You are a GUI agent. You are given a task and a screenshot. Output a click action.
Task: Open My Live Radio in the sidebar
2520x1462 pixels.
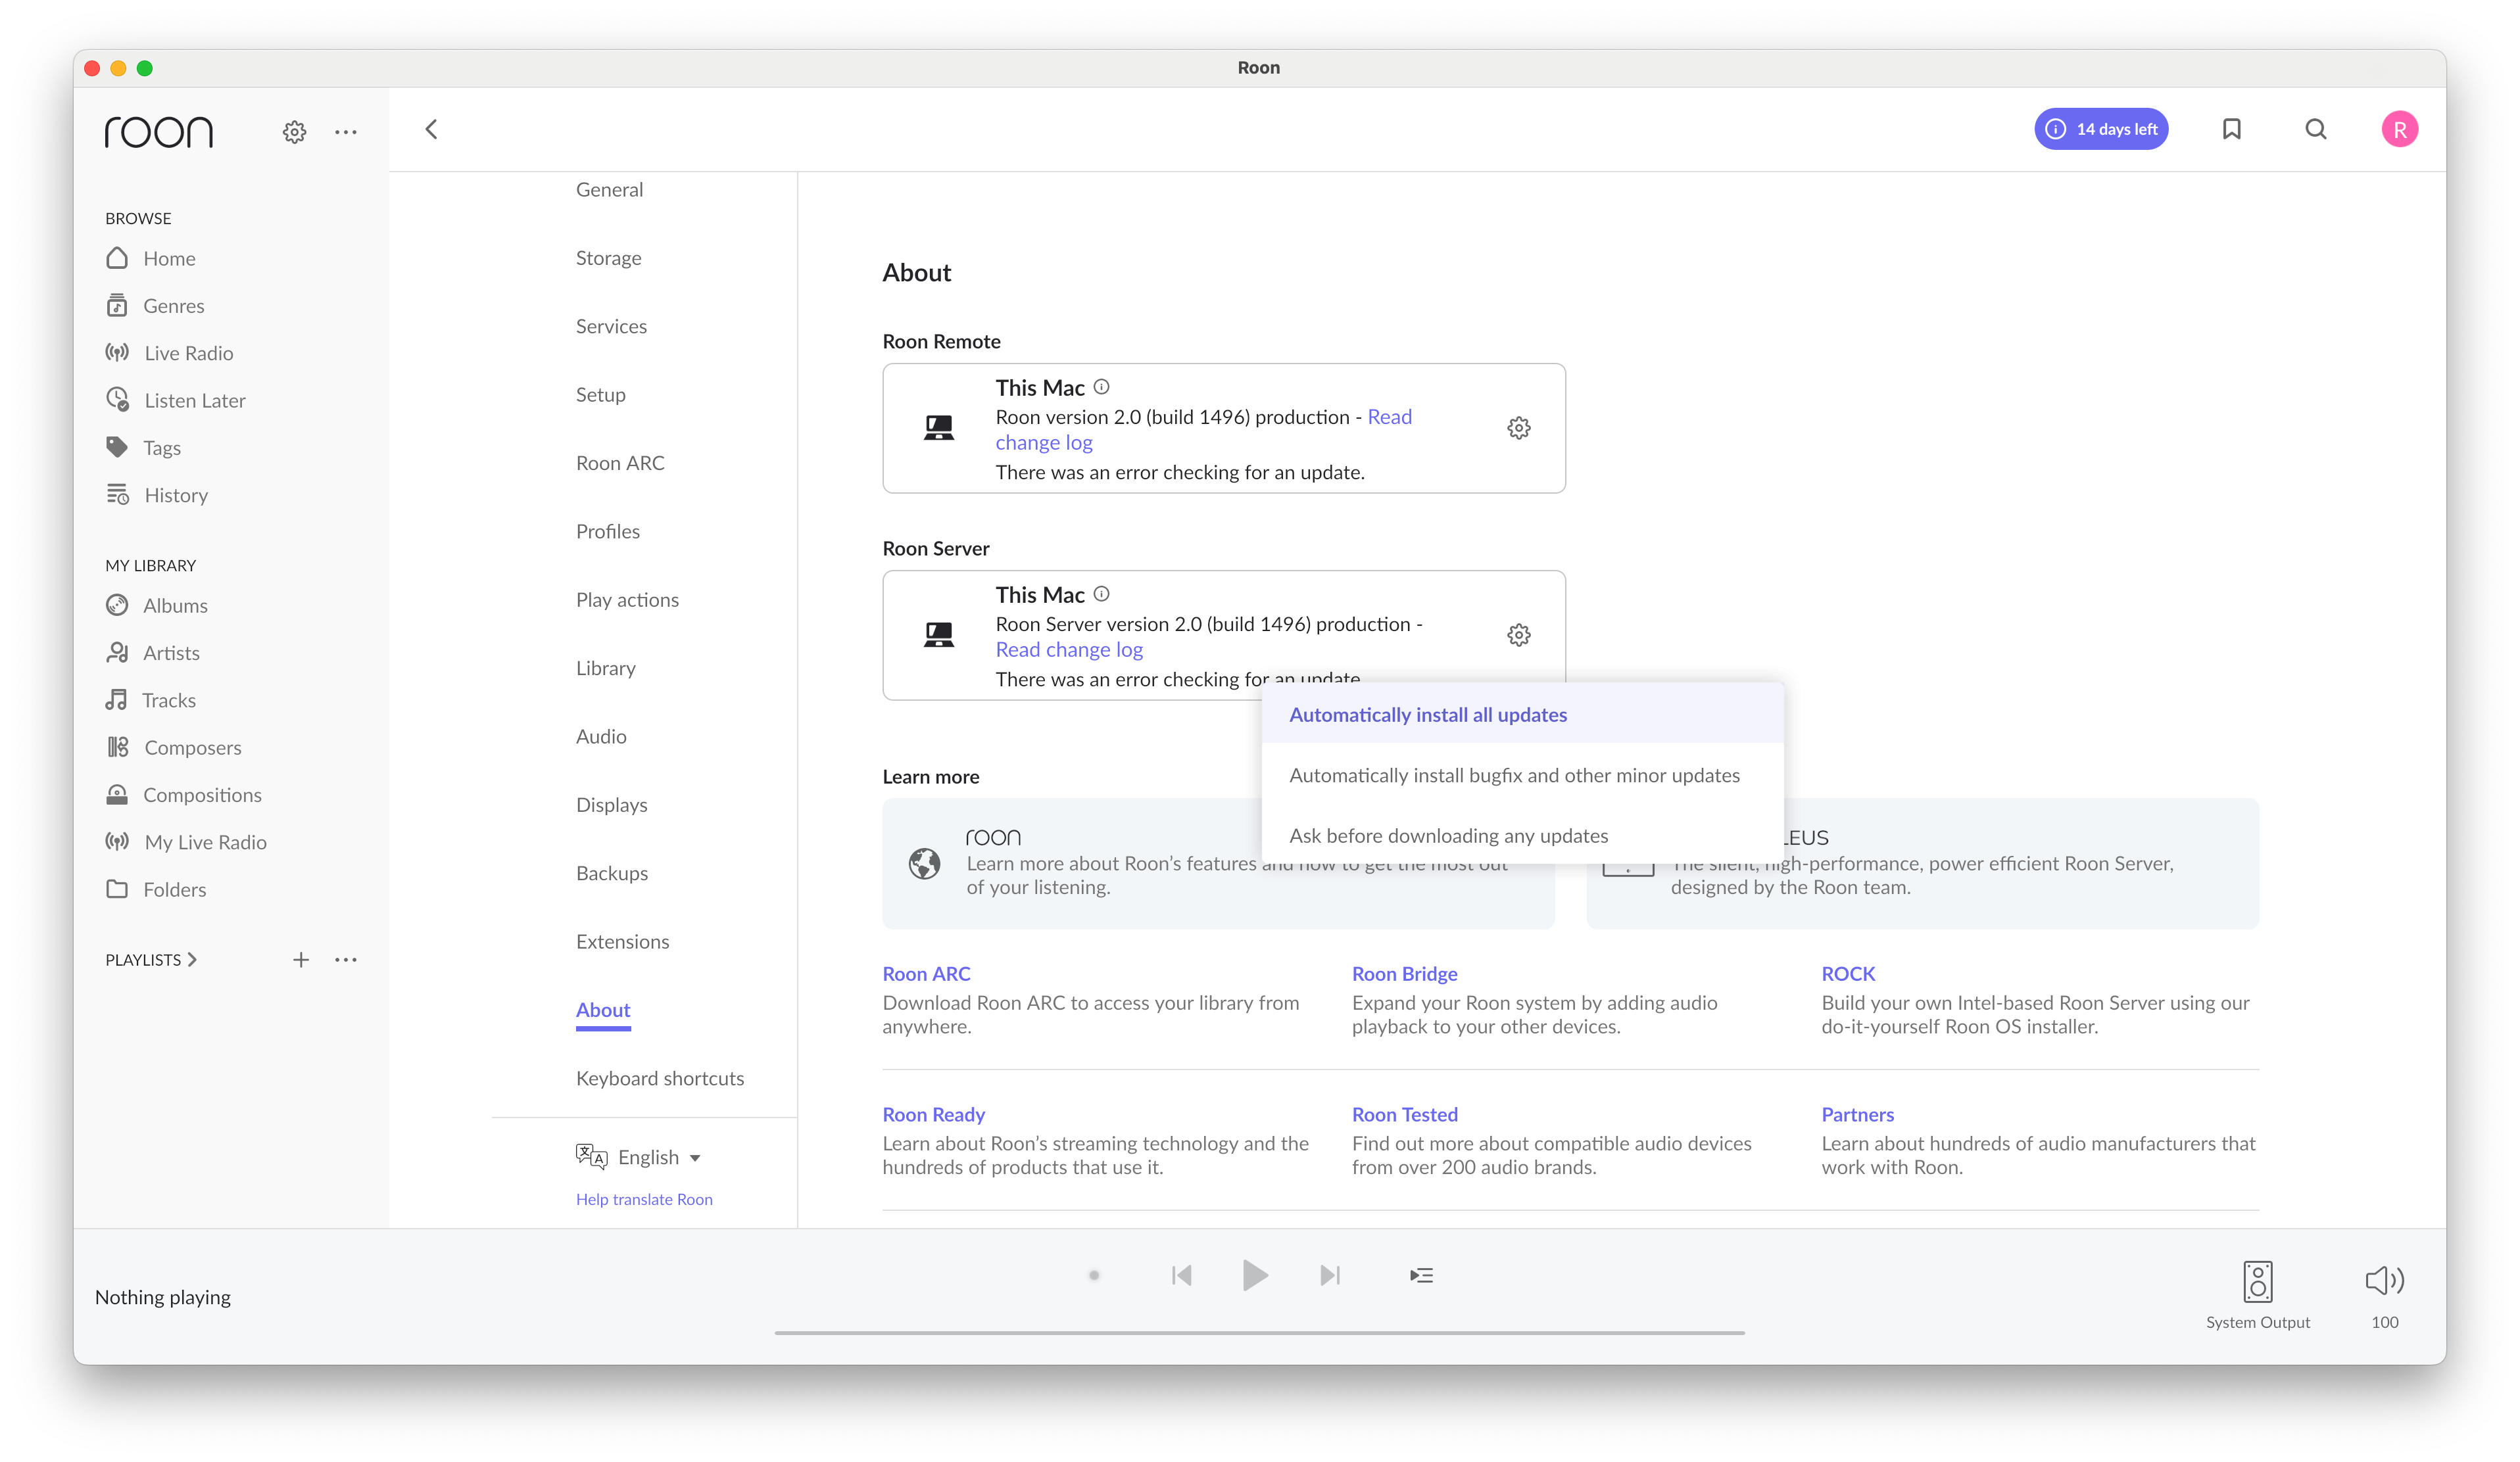pos(186,842)
